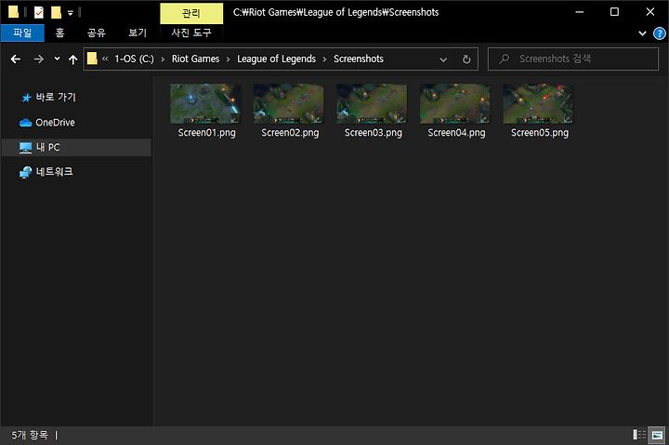This screenshot has height=445, width=669.
Task: Open the recent locations dropdown arrow
Action: click(x=58, y=59)
